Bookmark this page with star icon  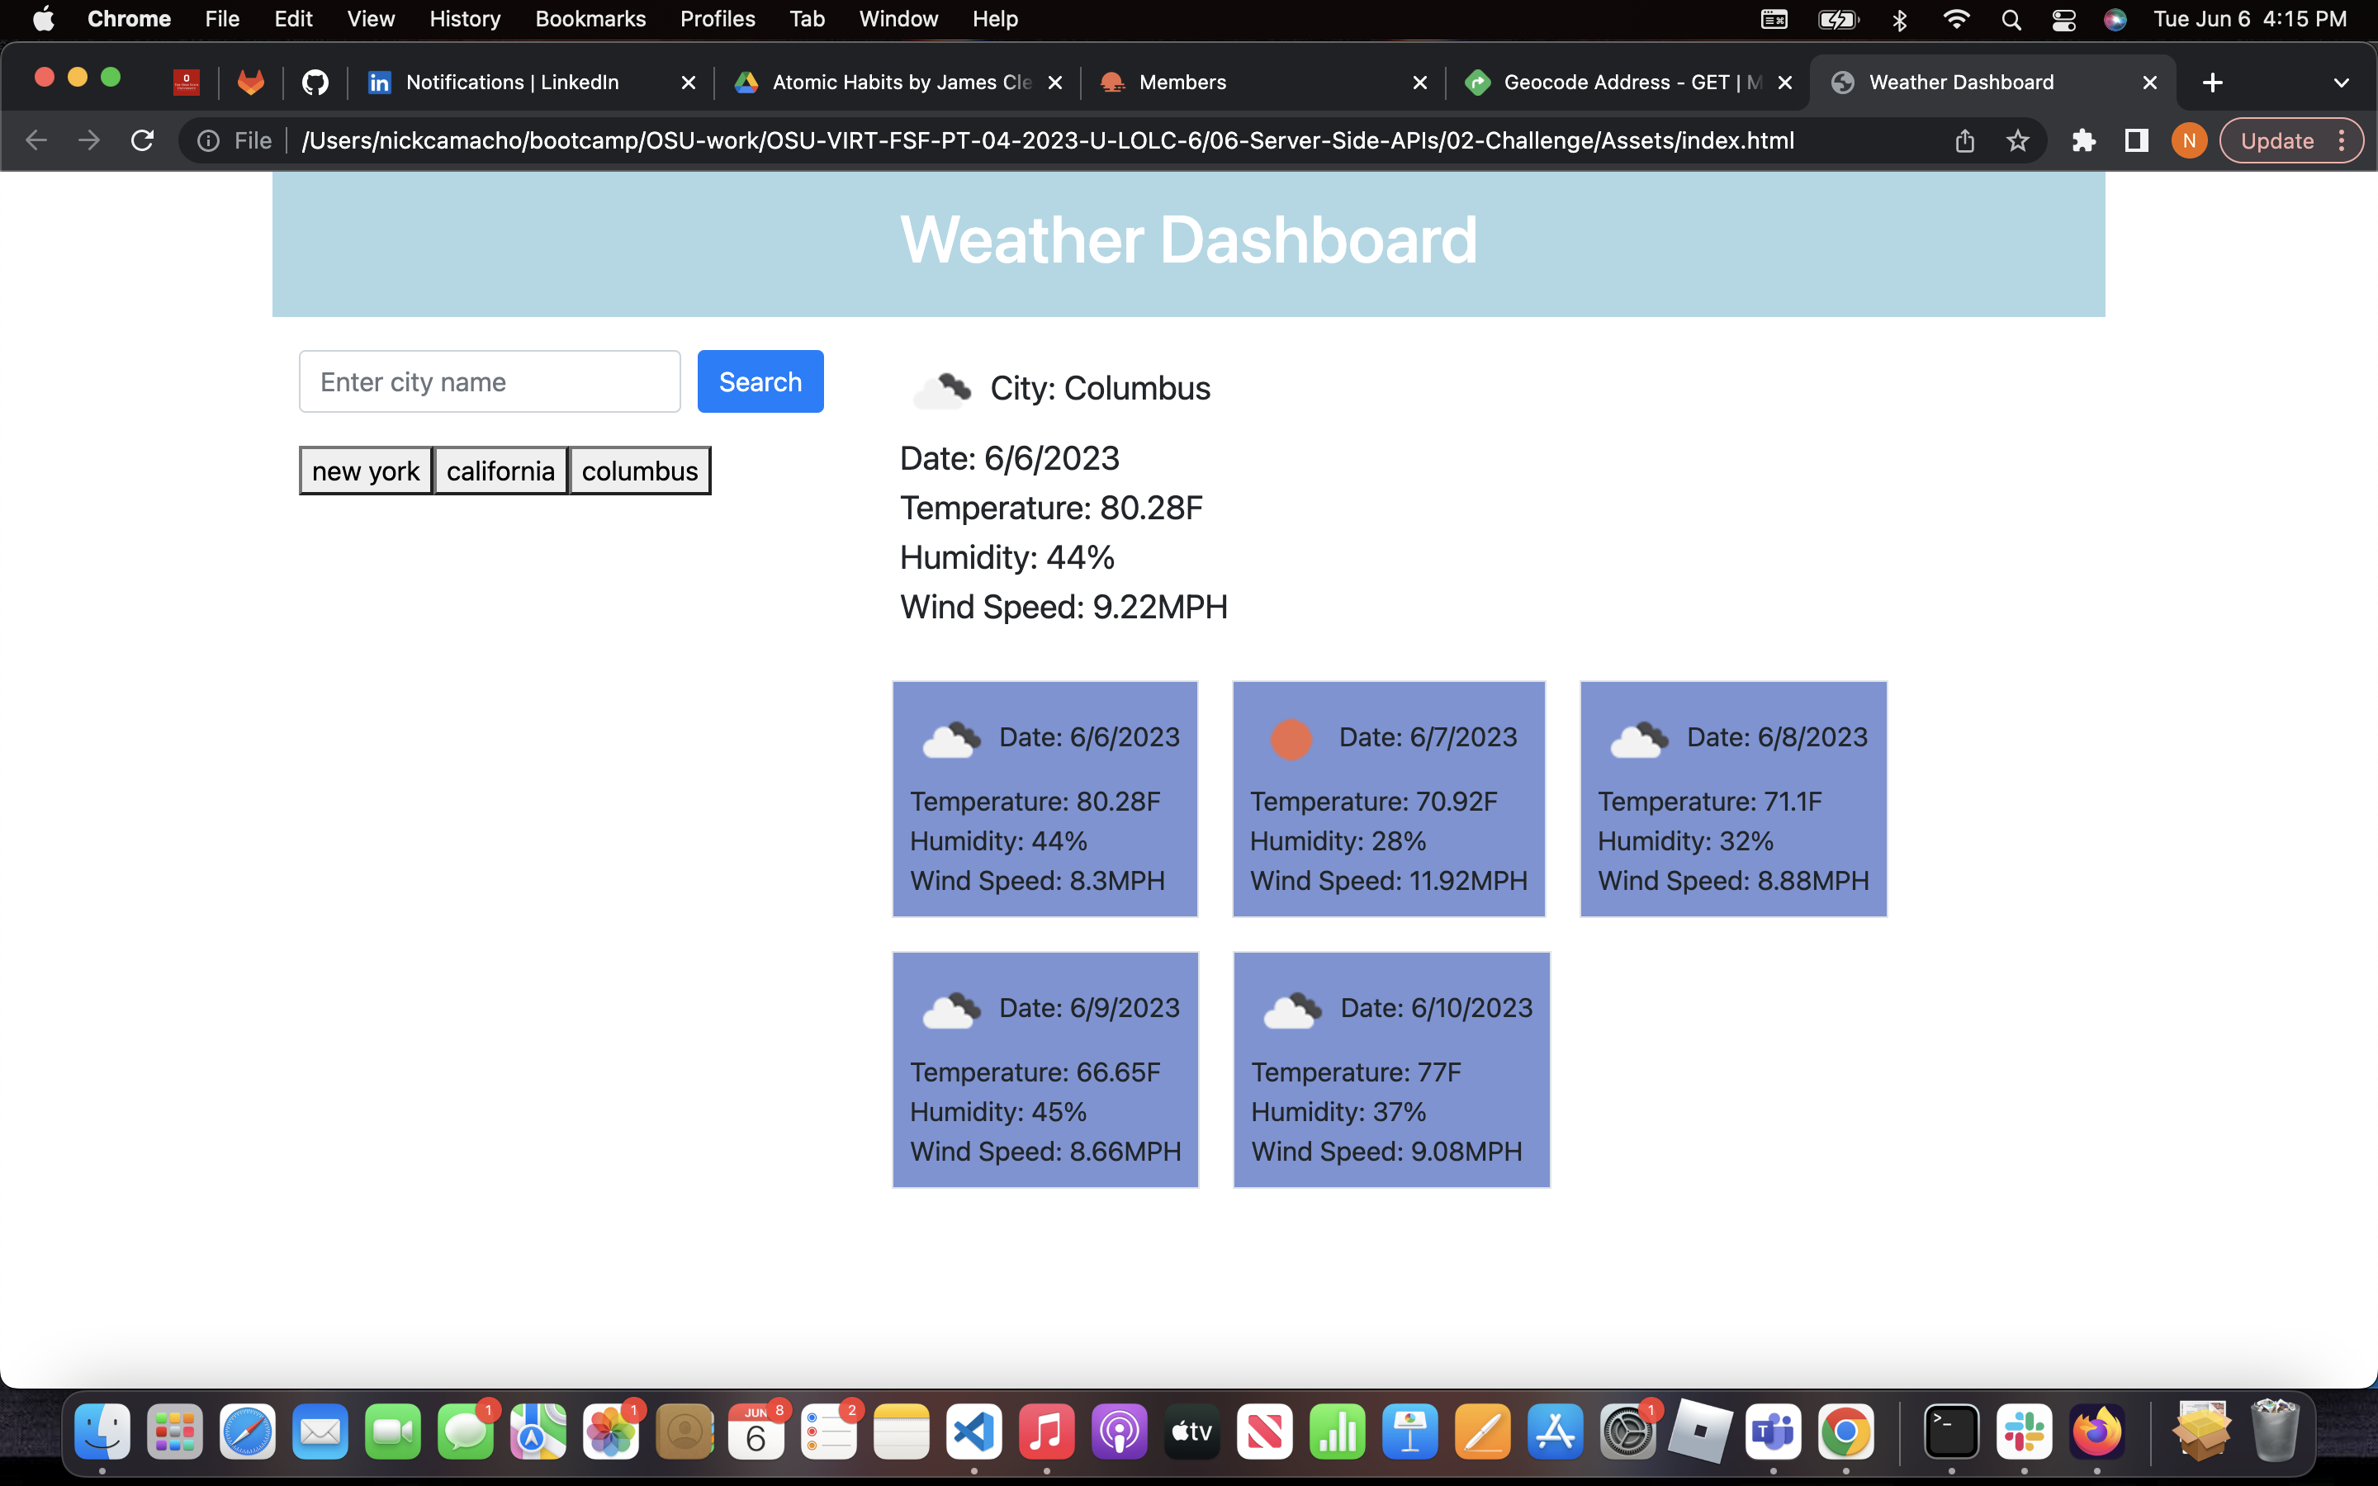[x=2017, y=140]
